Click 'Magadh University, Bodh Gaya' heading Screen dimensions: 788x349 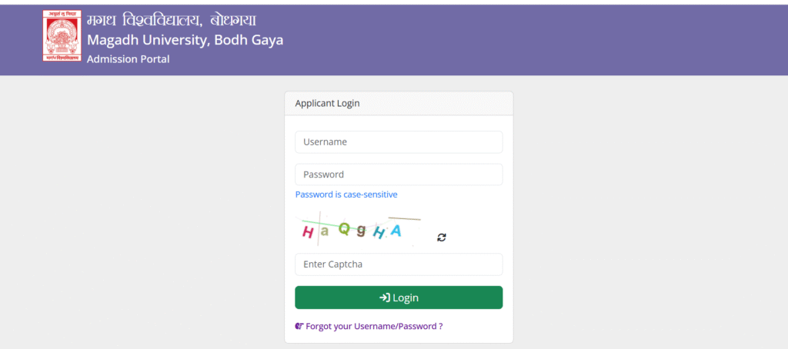coord(185,40)
